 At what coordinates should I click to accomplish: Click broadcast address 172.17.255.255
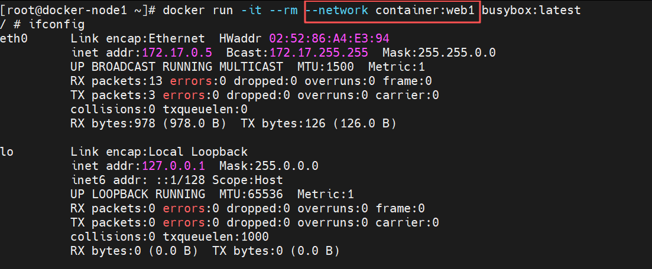319,53
